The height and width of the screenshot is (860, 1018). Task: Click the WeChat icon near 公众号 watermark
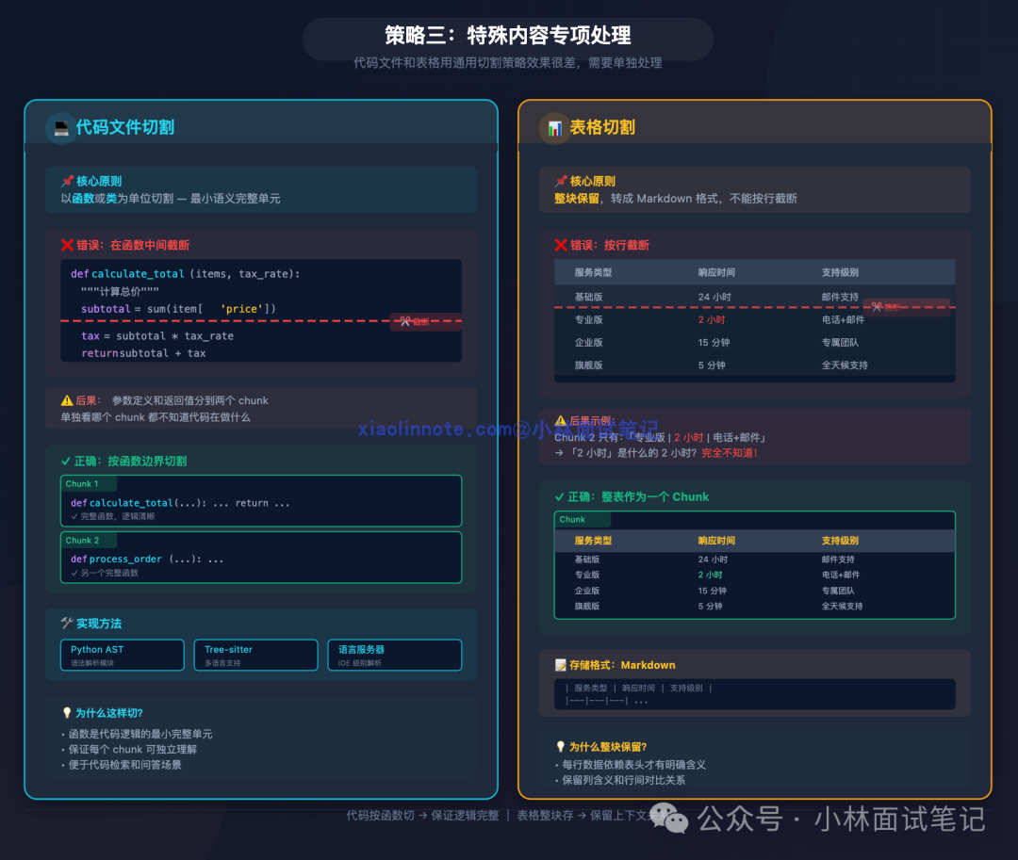point(669,821)
